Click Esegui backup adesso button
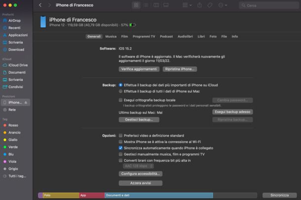 [232, 112]
